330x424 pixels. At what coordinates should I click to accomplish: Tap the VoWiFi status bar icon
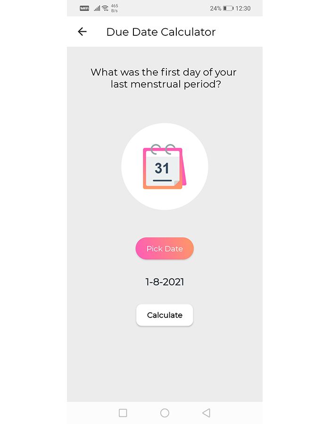[x=84, y=8]
